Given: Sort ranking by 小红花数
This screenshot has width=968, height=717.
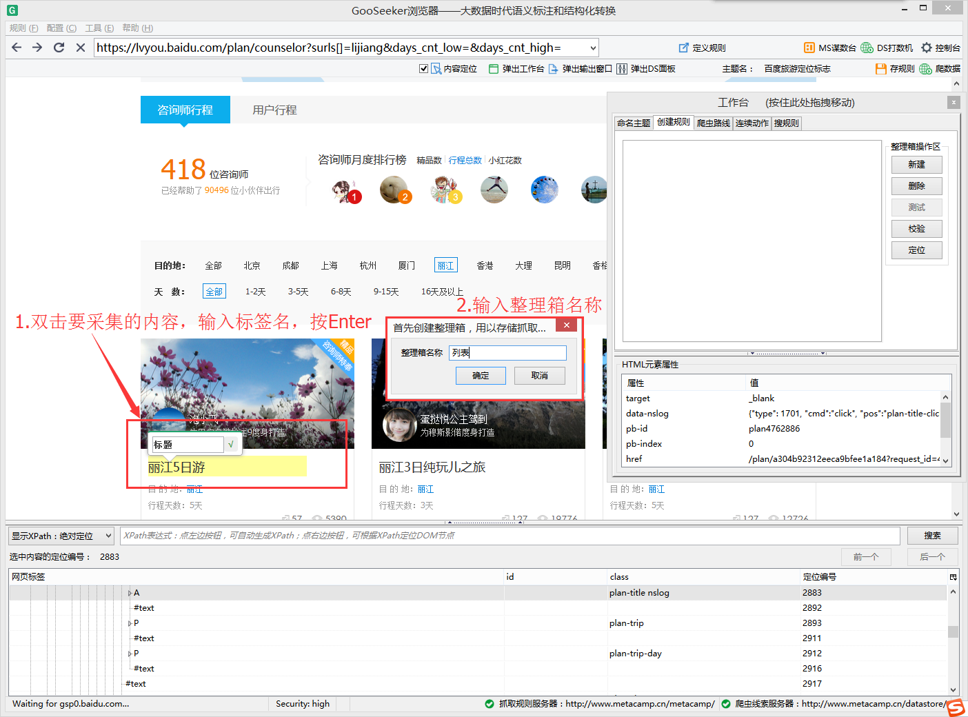Looking at the screenshot, I should 505,160.
